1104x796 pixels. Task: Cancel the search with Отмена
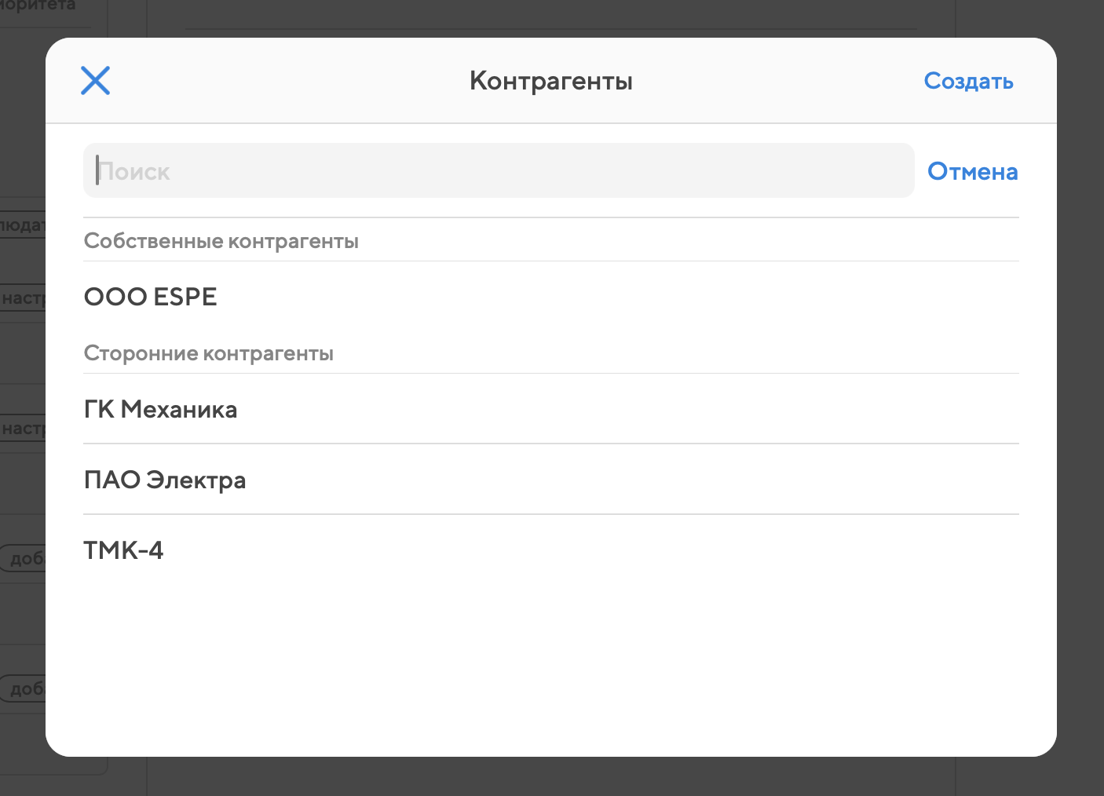972,171
